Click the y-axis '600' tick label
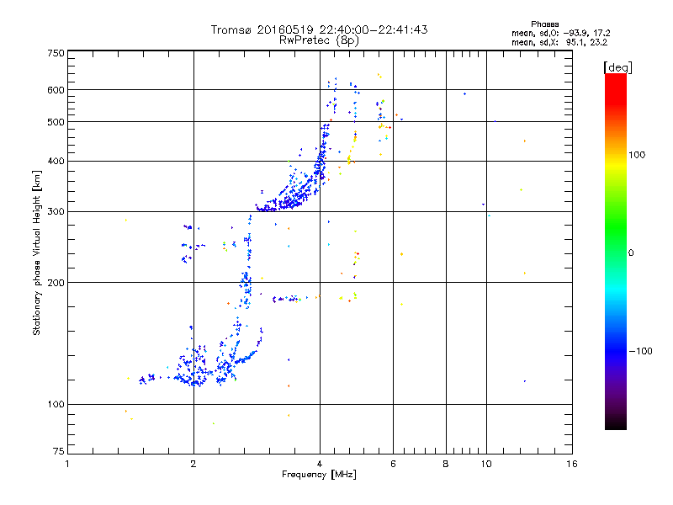The height and width of the screenshot is (505, 673). click(x=56, y=90)
